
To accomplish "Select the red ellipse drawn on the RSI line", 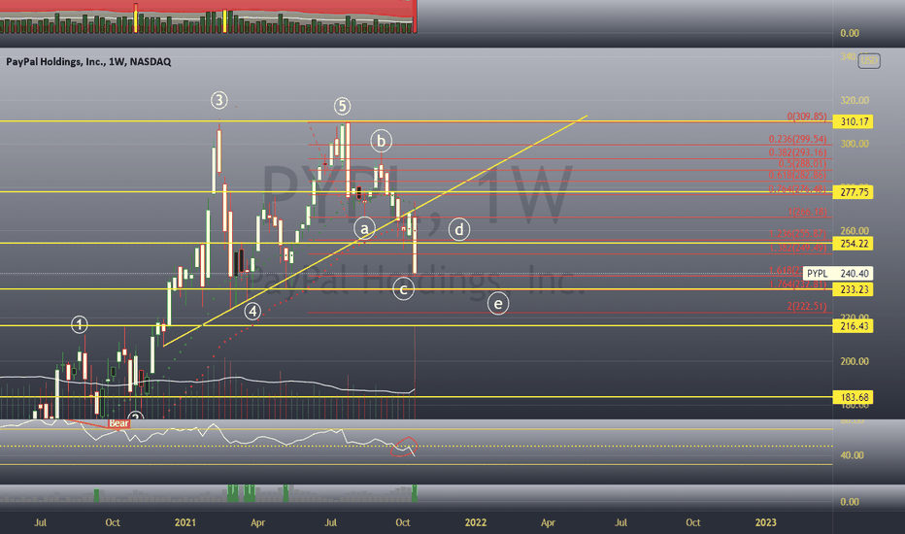I will [x=404, y=447].
